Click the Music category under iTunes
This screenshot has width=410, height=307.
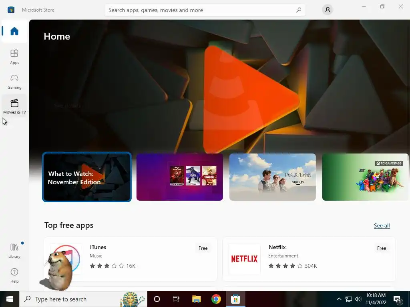(x=96, y=256)
